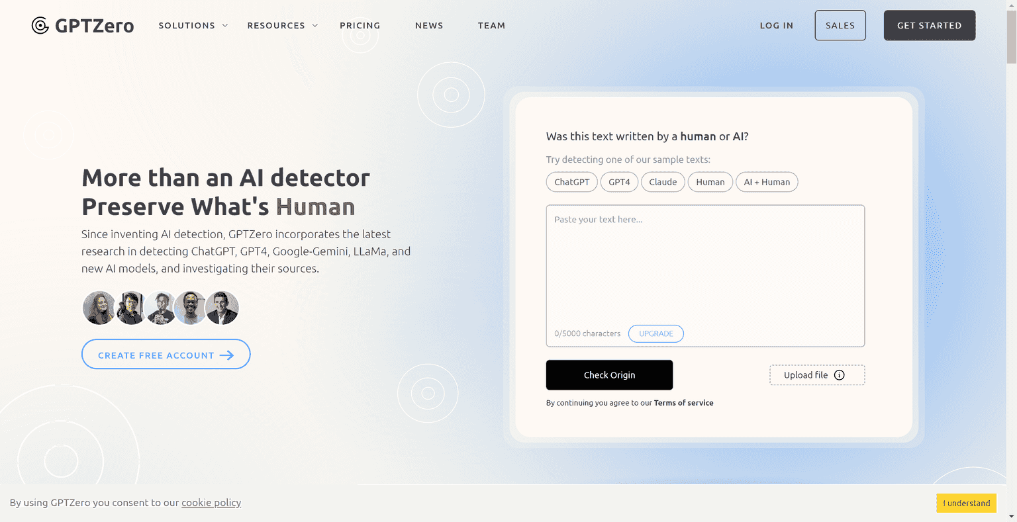Click the Check Origin button
Screen dimensions: 1017x522
click(609, 375)
